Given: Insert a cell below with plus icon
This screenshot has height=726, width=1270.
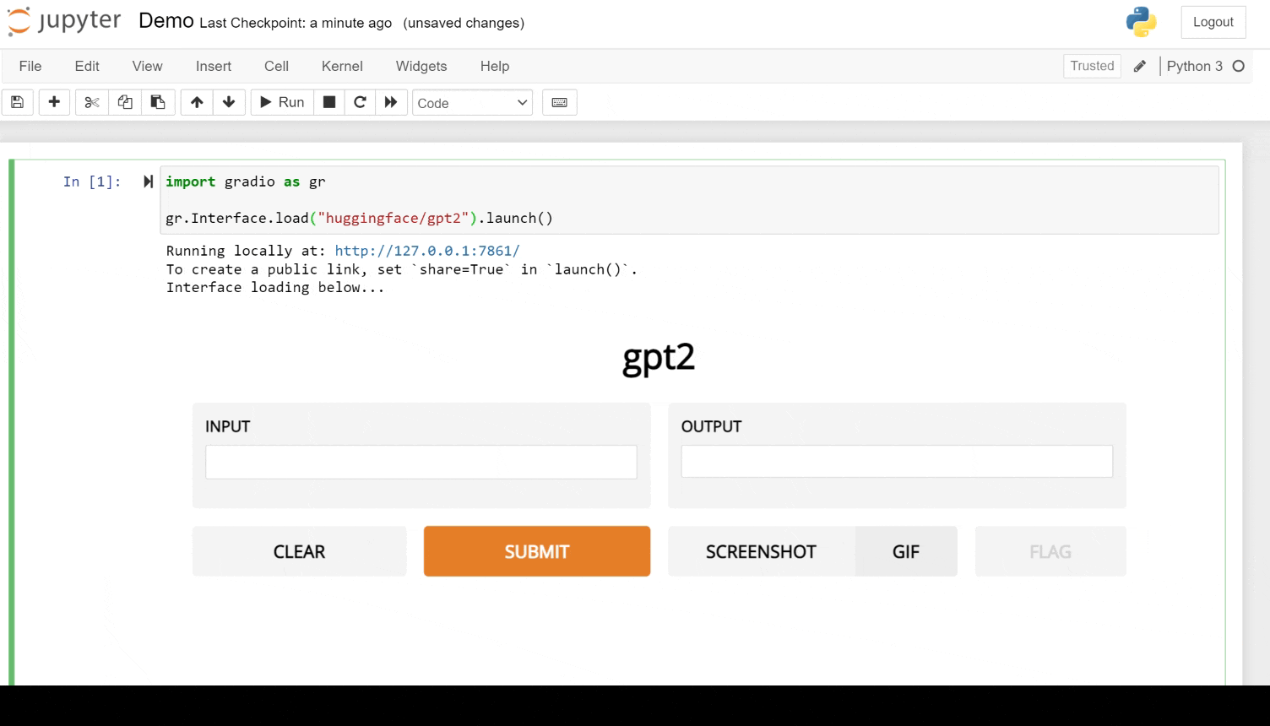Looking at the screenshot, I should [54, 102].
